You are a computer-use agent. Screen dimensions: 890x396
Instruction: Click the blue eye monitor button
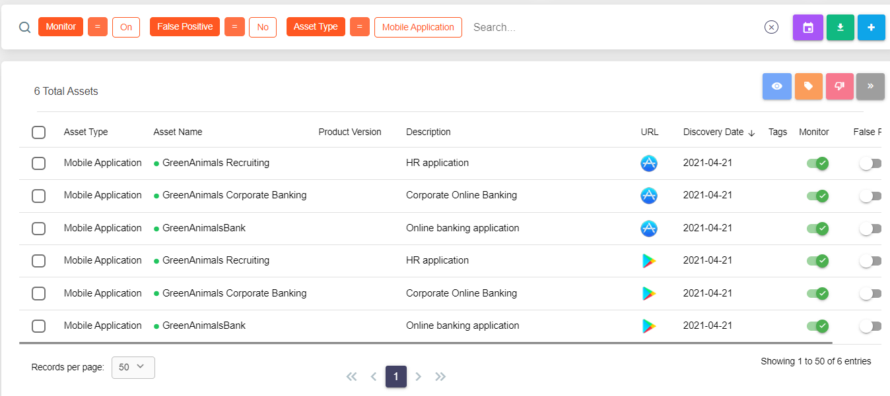(x=777, y=86)
